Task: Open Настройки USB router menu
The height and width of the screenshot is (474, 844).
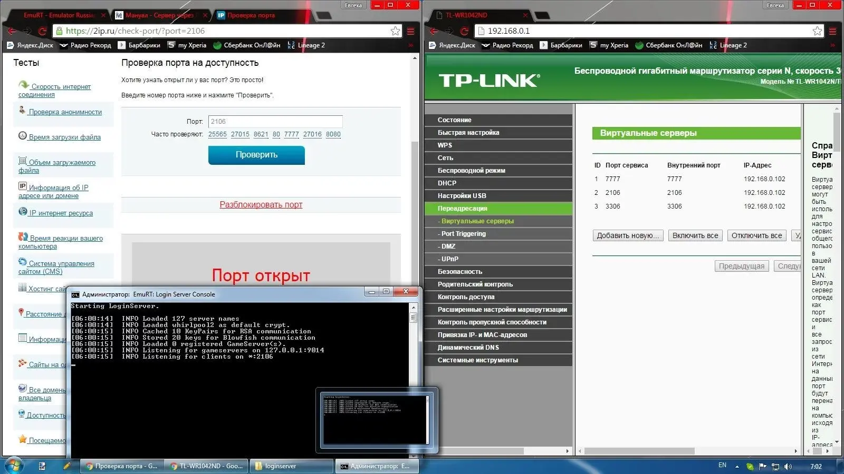Action: 498,196
